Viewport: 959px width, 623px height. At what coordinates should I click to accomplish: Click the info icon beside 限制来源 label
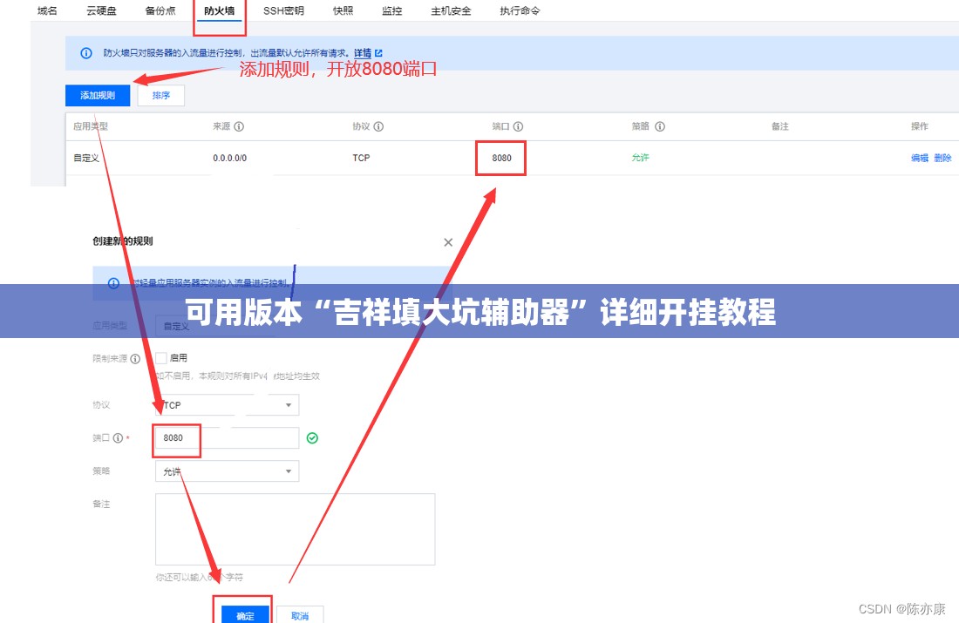tap(135, 359)
